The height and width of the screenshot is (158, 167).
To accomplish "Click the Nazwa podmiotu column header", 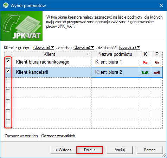I will [115, 54].
